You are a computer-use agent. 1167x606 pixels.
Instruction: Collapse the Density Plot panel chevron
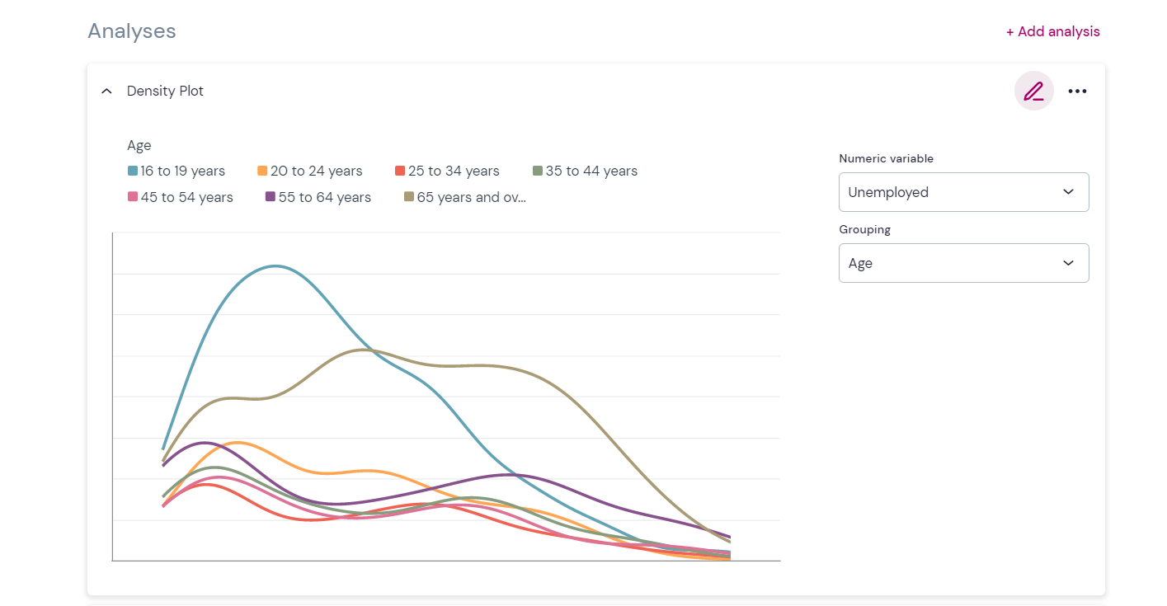[106, 92]
